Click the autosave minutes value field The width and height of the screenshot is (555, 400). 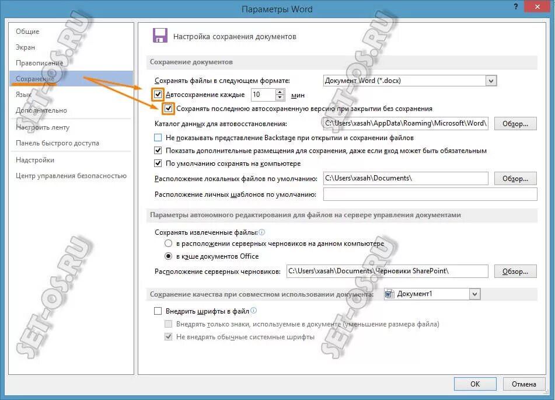pos(263,95)
